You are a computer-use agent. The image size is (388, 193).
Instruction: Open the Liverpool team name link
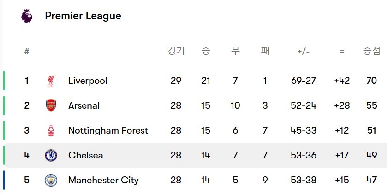88,81
